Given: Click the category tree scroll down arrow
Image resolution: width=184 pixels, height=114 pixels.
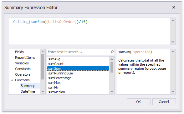Looking at the screenshot, I should [x=43, y=92].
